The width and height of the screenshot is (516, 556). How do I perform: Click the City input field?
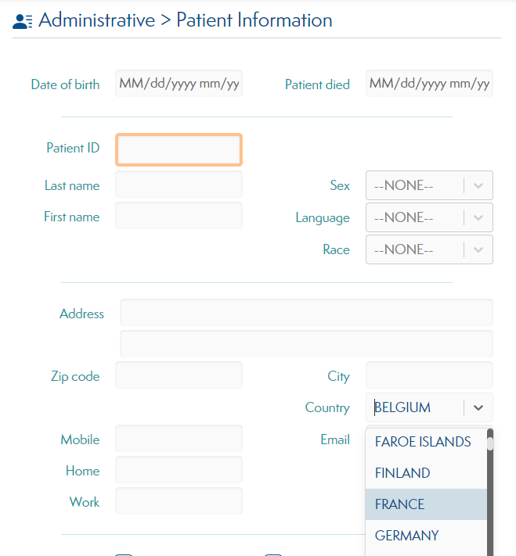(429, 375)
